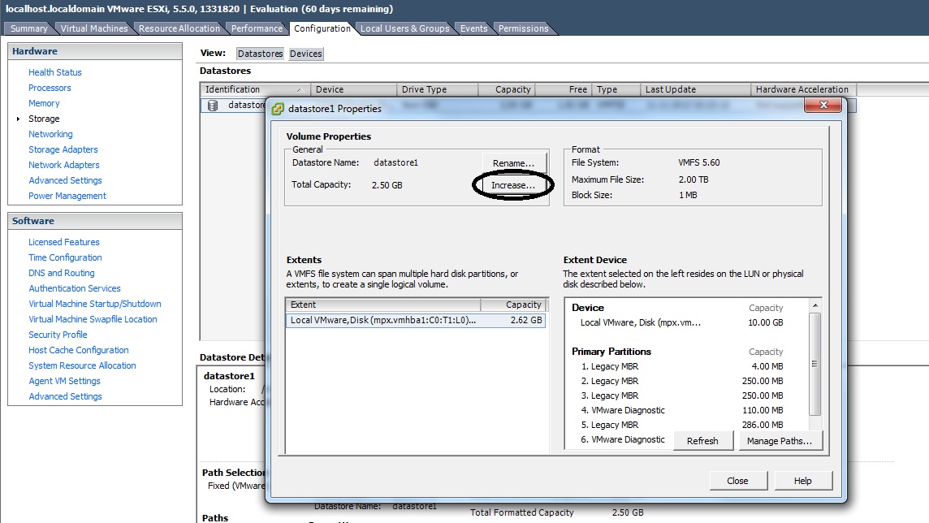Click partition '1. Legacy MBR' row
929x523 pixels.
click(682, 366)
